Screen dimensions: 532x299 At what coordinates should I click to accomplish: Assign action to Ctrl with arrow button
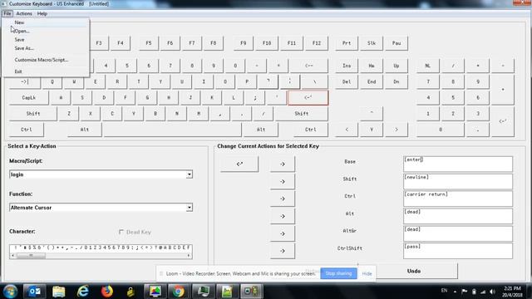(283, 199)
